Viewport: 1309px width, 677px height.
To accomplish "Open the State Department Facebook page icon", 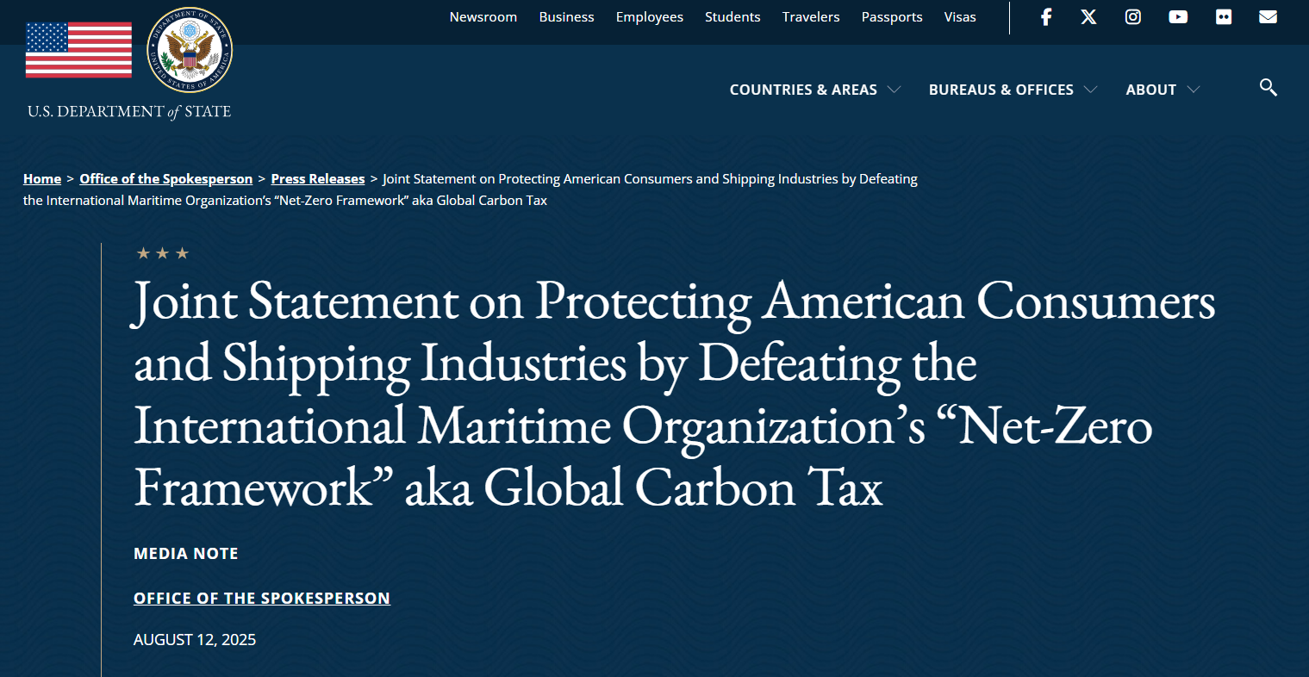I will tap(1045, 17).
